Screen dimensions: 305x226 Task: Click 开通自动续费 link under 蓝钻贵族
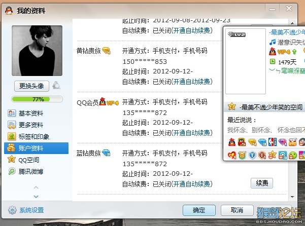pyautogui.click(x=192, y=183)
